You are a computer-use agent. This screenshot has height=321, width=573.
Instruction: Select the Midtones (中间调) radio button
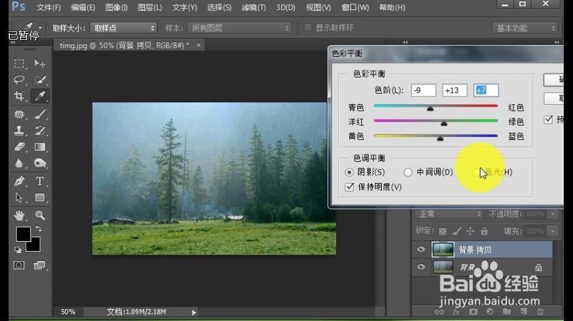(x=408, y=172)
